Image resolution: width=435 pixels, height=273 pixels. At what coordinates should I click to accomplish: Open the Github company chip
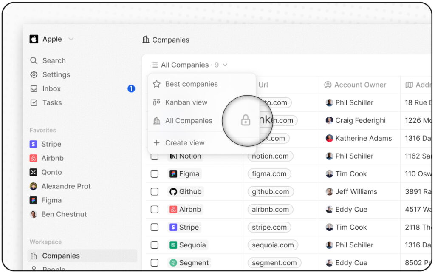(x=186, y=192)
